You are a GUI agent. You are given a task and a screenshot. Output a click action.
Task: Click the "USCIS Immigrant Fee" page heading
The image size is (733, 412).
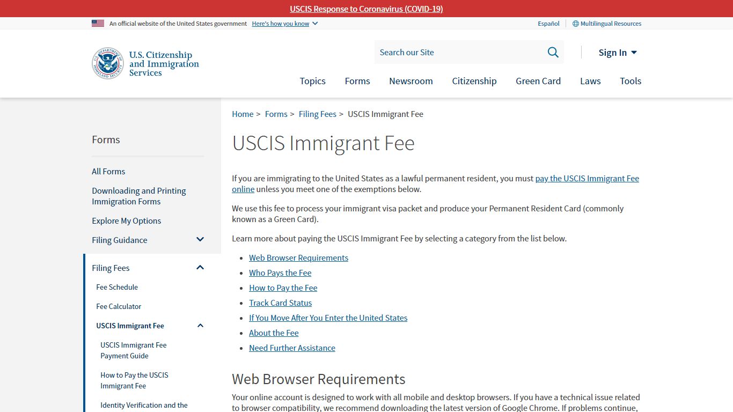323,143
